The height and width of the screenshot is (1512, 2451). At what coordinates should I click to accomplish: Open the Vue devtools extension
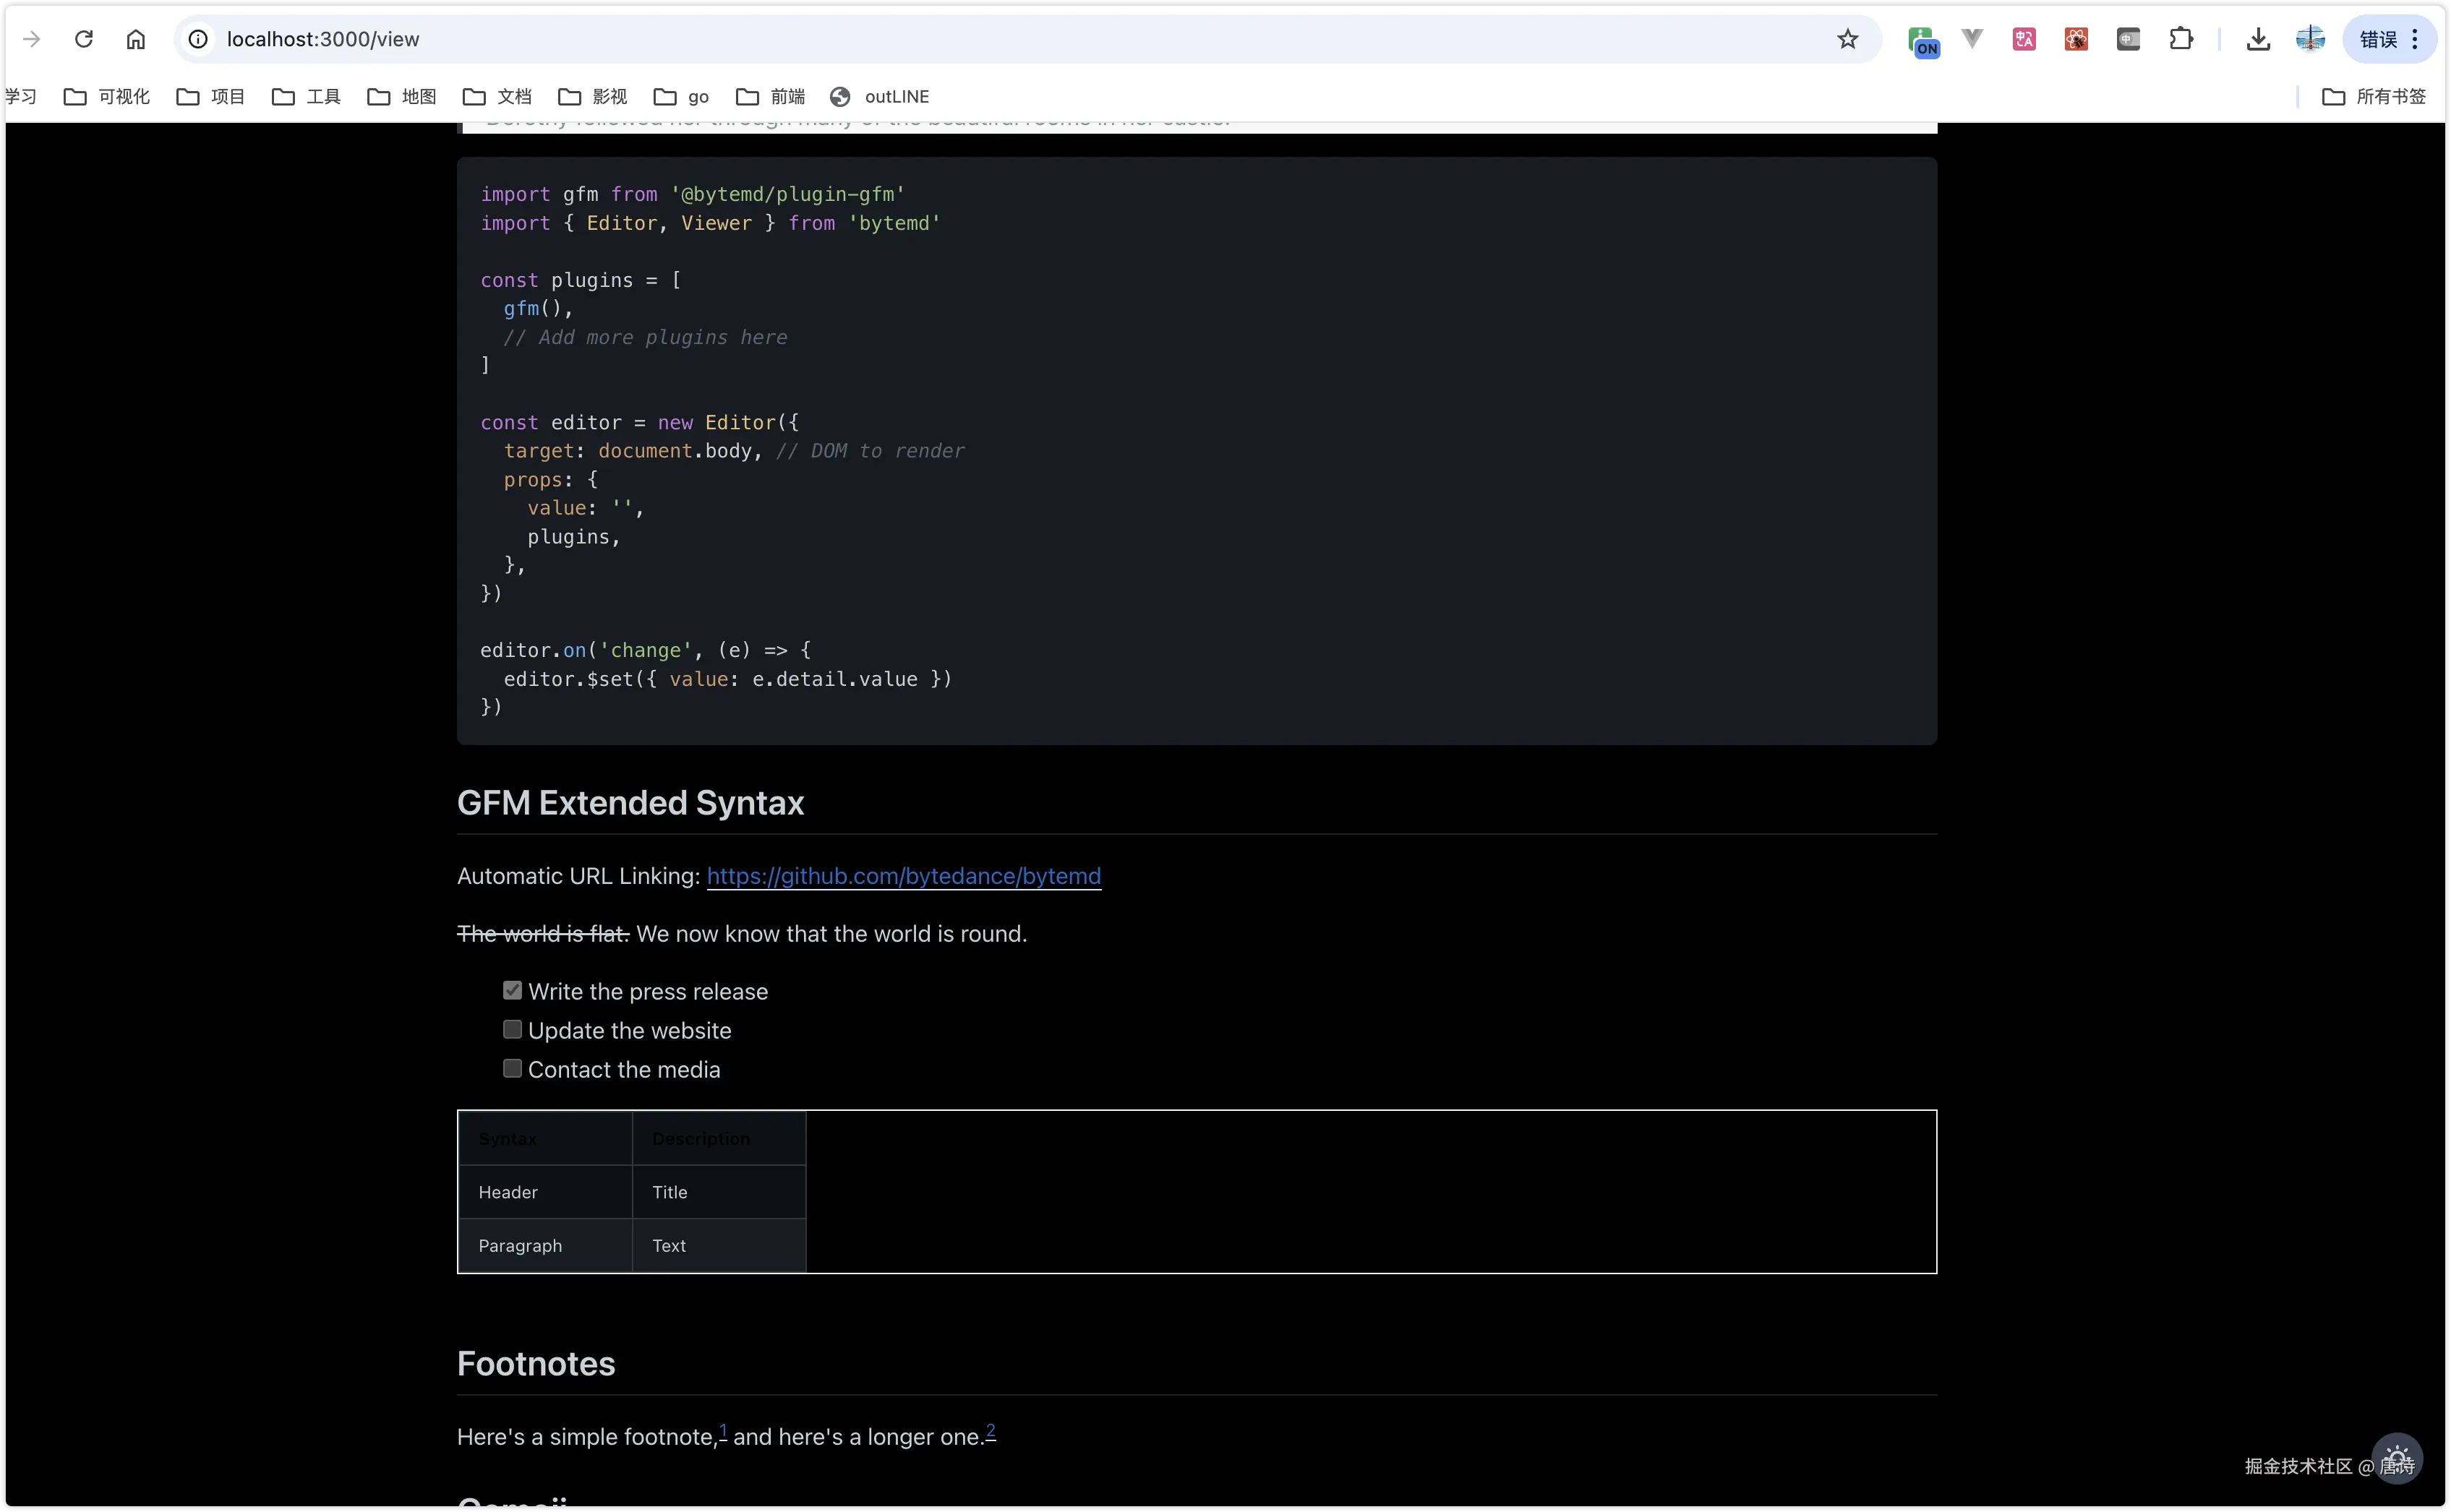pos(1972,39)
